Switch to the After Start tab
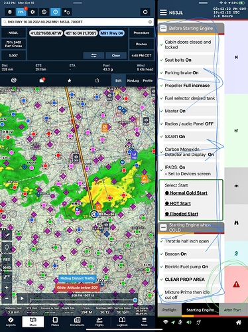 (233, 310)
